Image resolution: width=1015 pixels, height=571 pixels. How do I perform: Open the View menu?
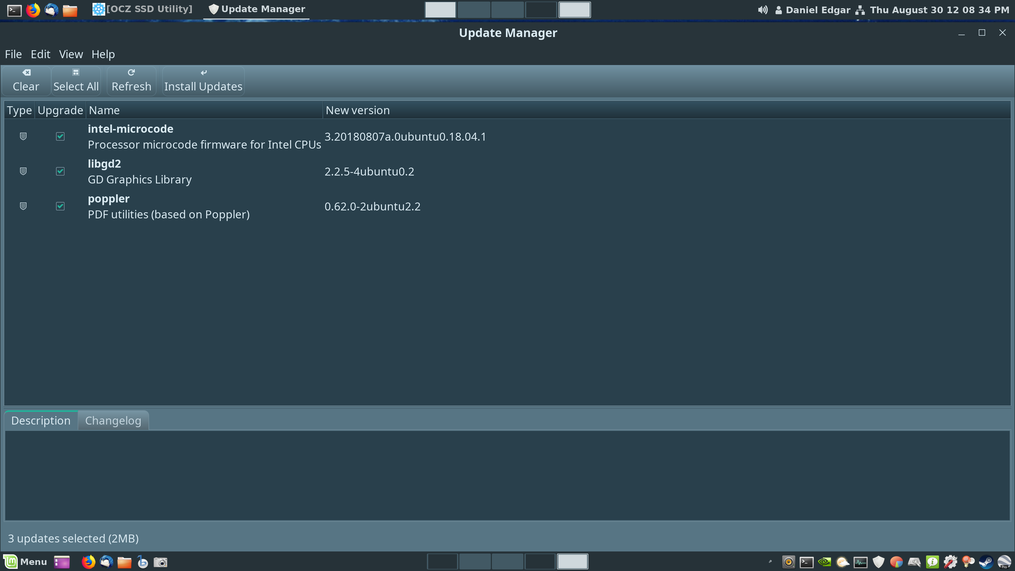click(71, 54)
